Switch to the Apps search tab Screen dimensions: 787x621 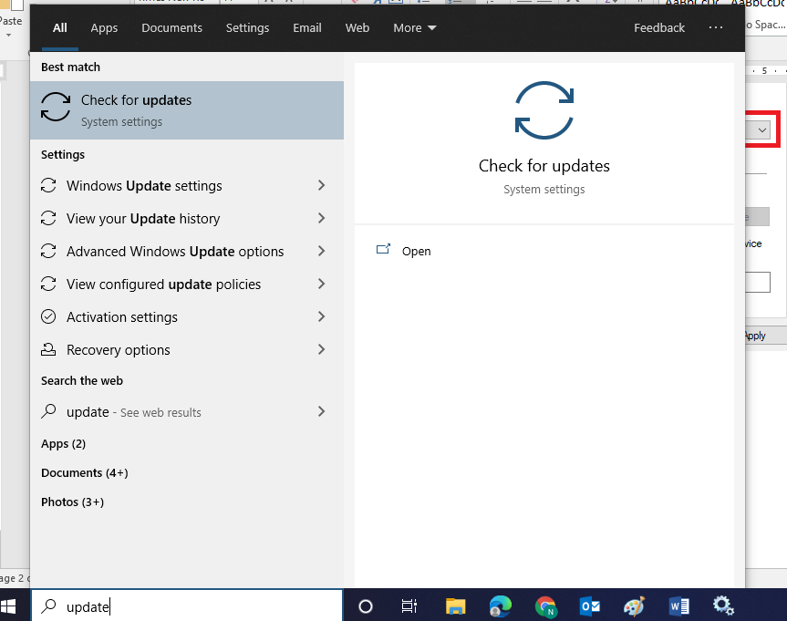[104, 28]
